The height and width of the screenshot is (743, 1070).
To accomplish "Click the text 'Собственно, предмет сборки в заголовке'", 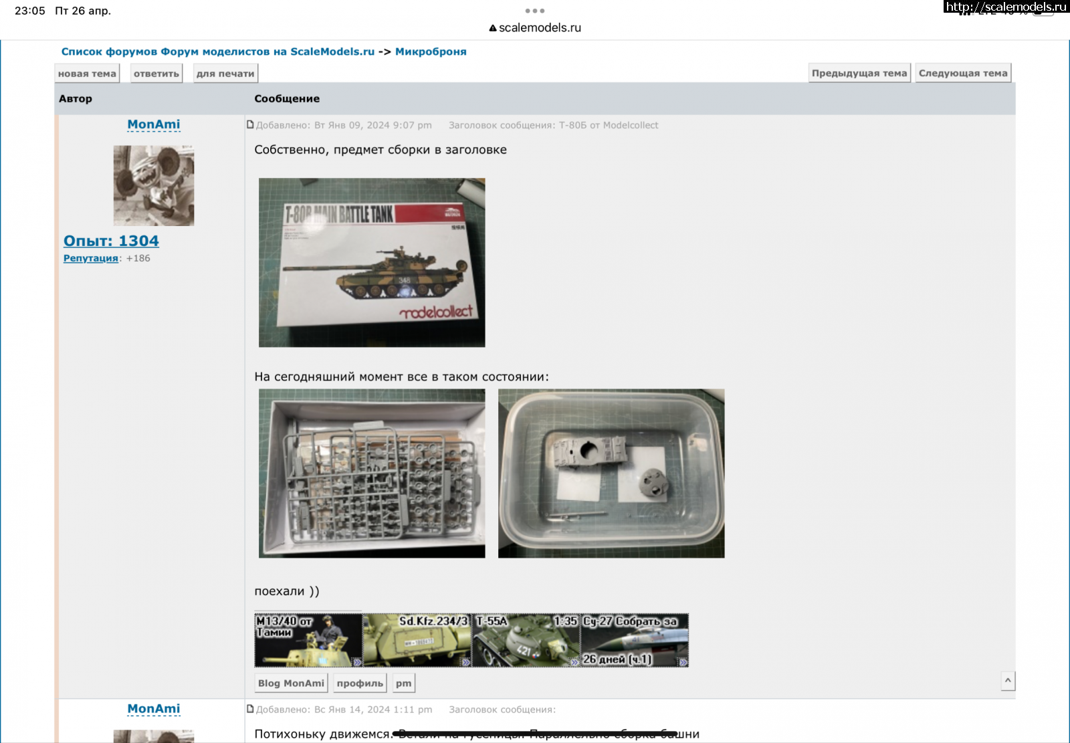I will click(x=381, y=150).
